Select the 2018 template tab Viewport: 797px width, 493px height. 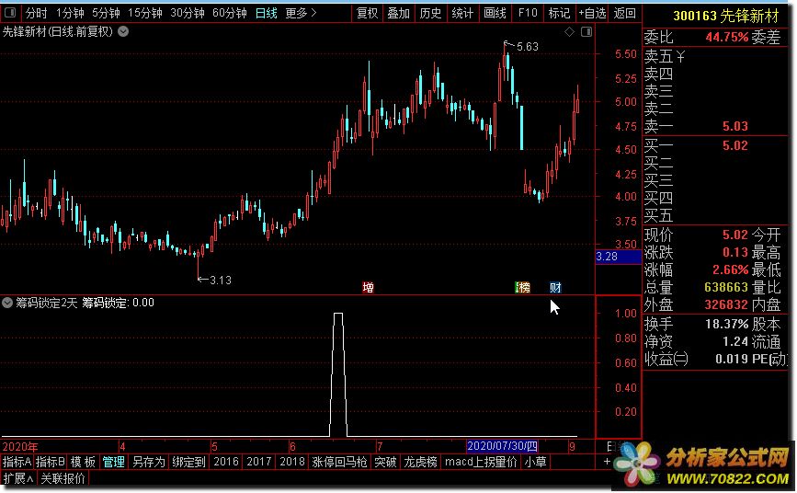point(291,462)
